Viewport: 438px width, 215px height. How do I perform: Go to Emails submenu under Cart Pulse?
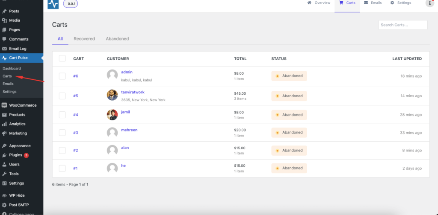8,84
